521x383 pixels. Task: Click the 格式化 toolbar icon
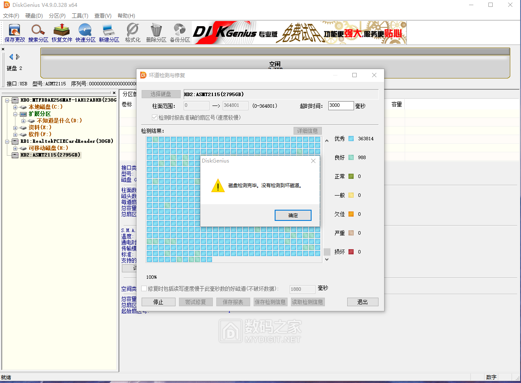(133, 33)
